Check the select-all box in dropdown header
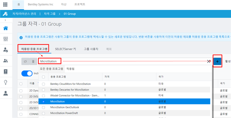This screenshot has height=118, width=231. (x=44, y=77)
